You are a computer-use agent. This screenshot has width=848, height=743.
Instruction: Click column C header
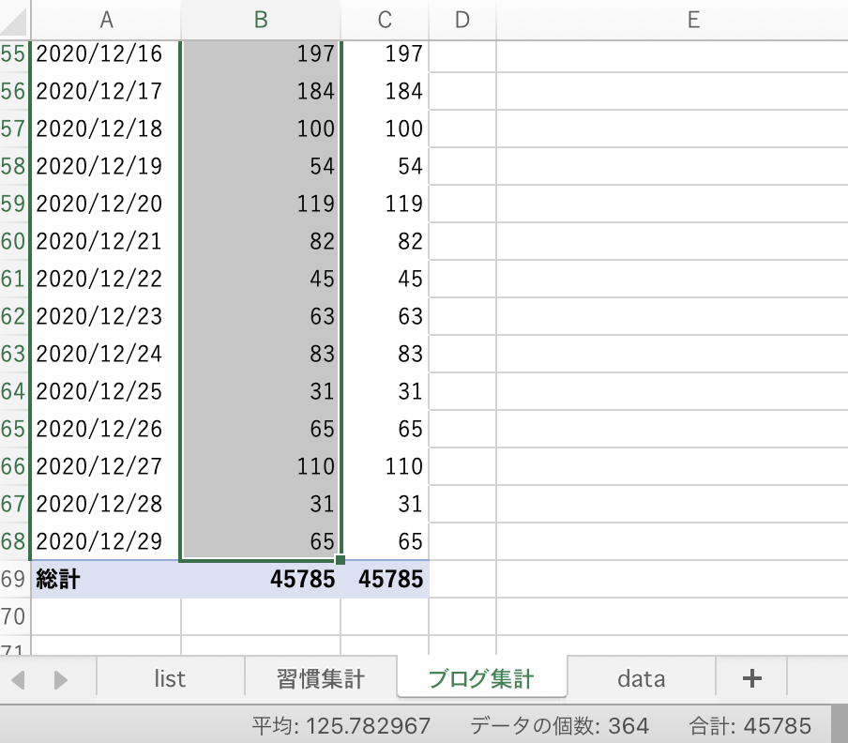point(385,20)
